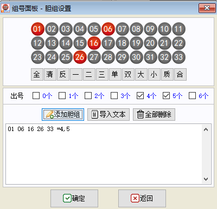Select number ball 11

178,29
